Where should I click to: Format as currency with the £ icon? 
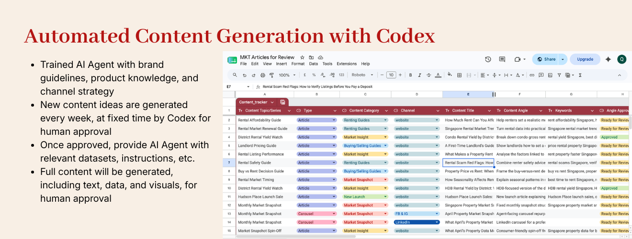pyautogui.click(x=305, y=75)
